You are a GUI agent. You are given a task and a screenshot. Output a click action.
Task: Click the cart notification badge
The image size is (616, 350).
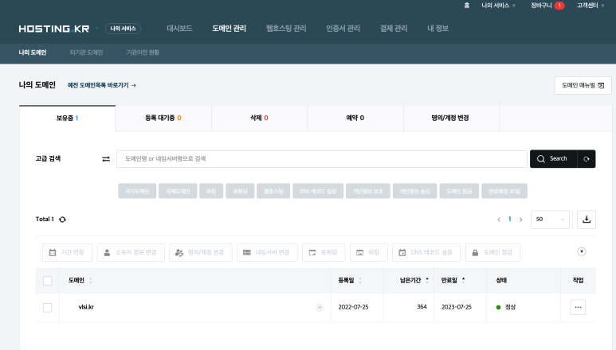tap(559, 6)
